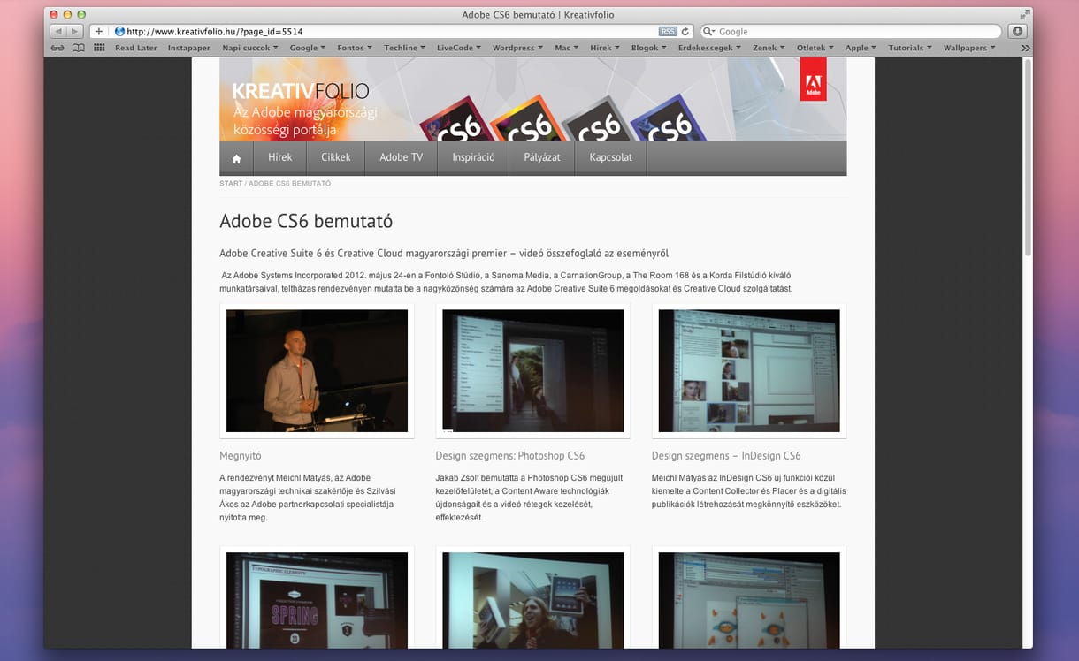Go back with the Safari back arrow
Viewport: 1079px width, 661px height.
(58, 31)
